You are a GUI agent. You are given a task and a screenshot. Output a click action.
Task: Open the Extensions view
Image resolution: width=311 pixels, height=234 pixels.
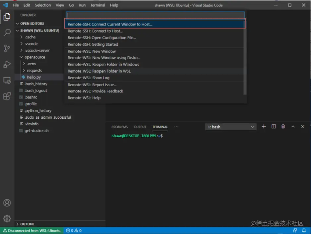7,96
